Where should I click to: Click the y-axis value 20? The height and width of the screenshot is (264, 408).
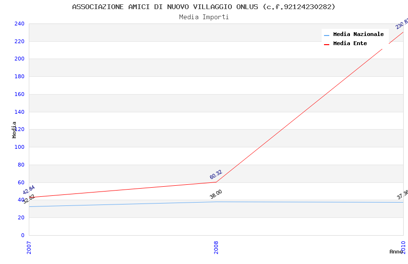coord(21,217)
